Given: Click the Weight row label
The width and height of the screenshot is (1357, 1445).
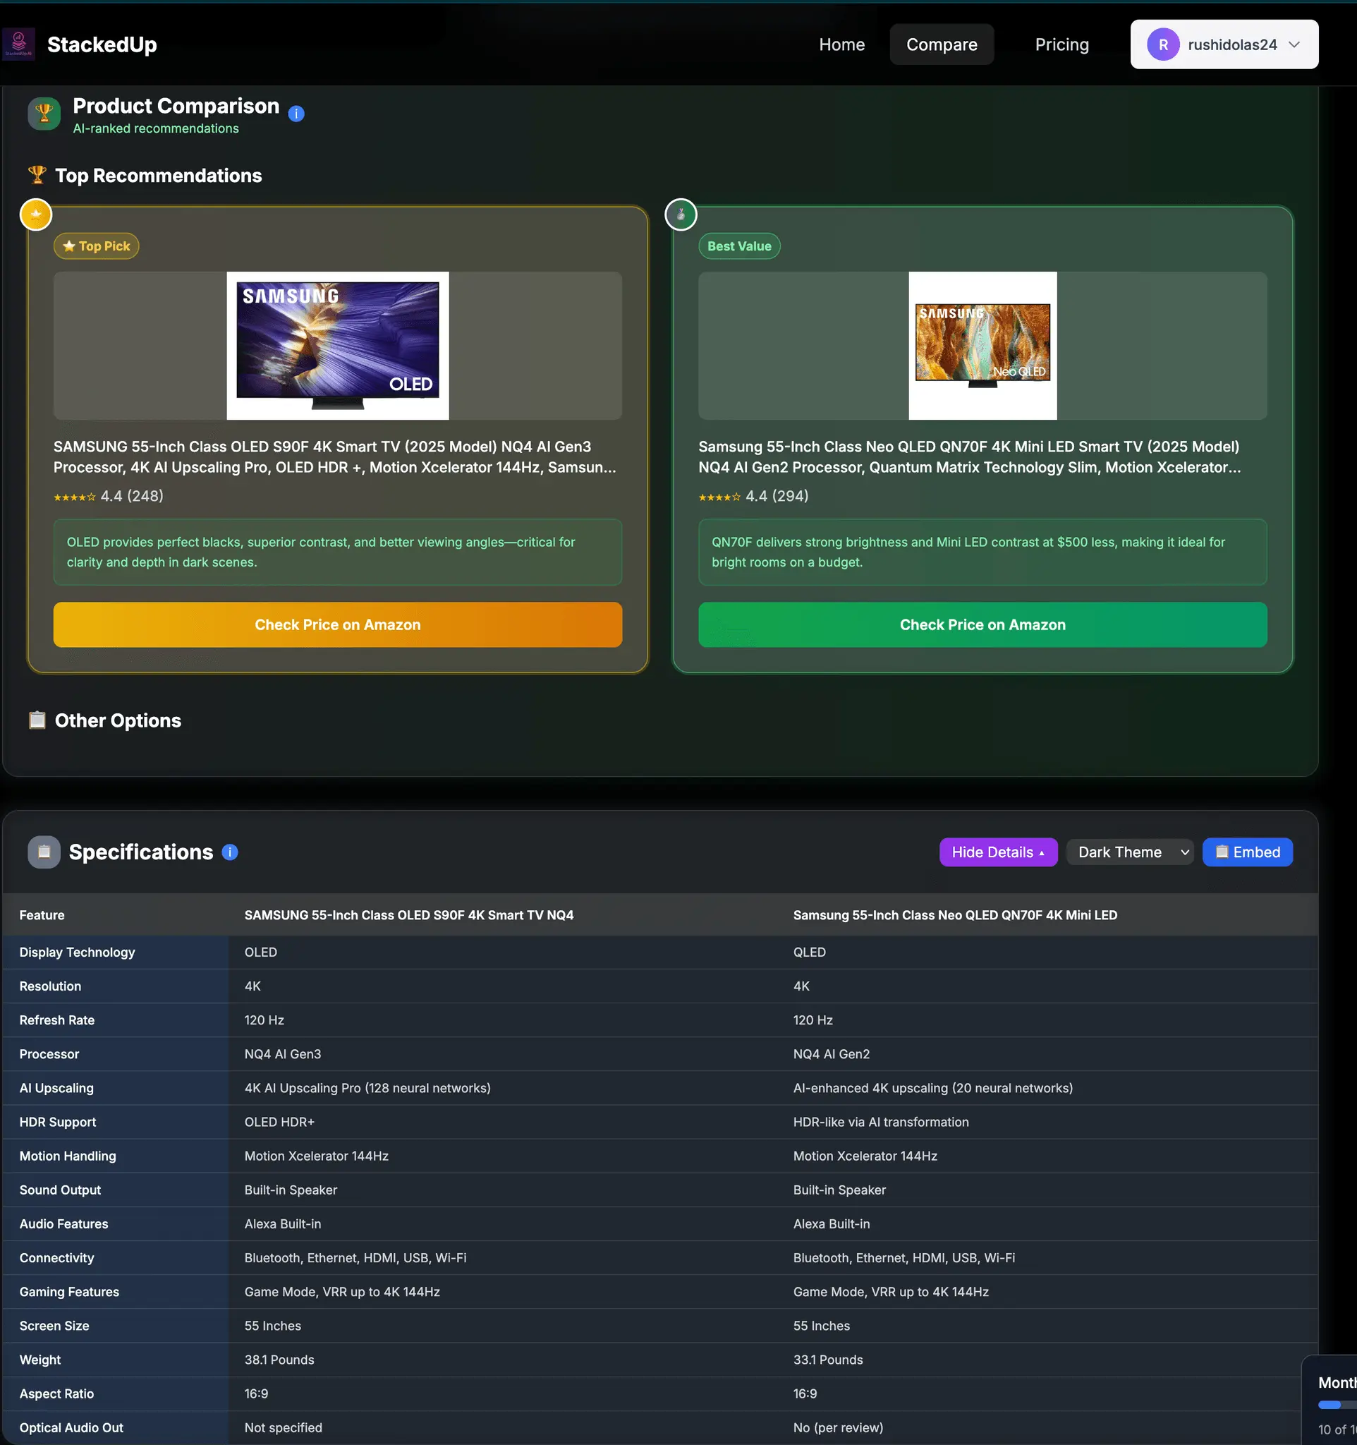Looking at the screenshot, I should click(40, 1360).
